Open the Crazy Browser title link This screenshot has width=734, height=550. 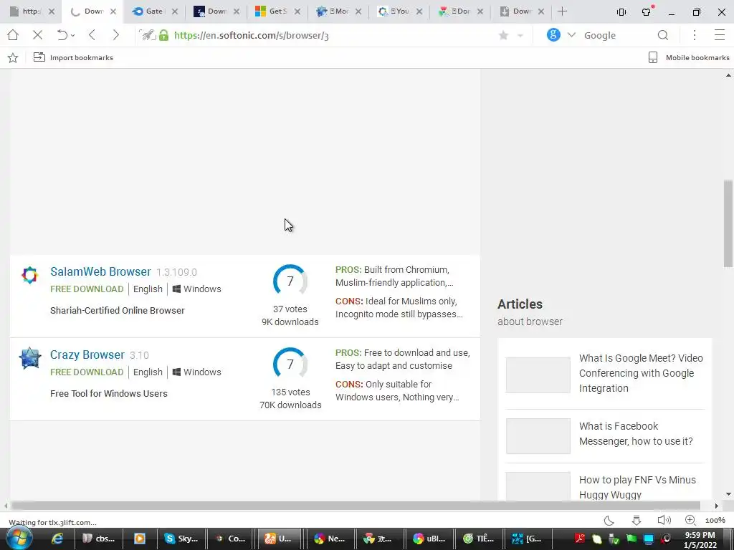click(x=87, y=355)
